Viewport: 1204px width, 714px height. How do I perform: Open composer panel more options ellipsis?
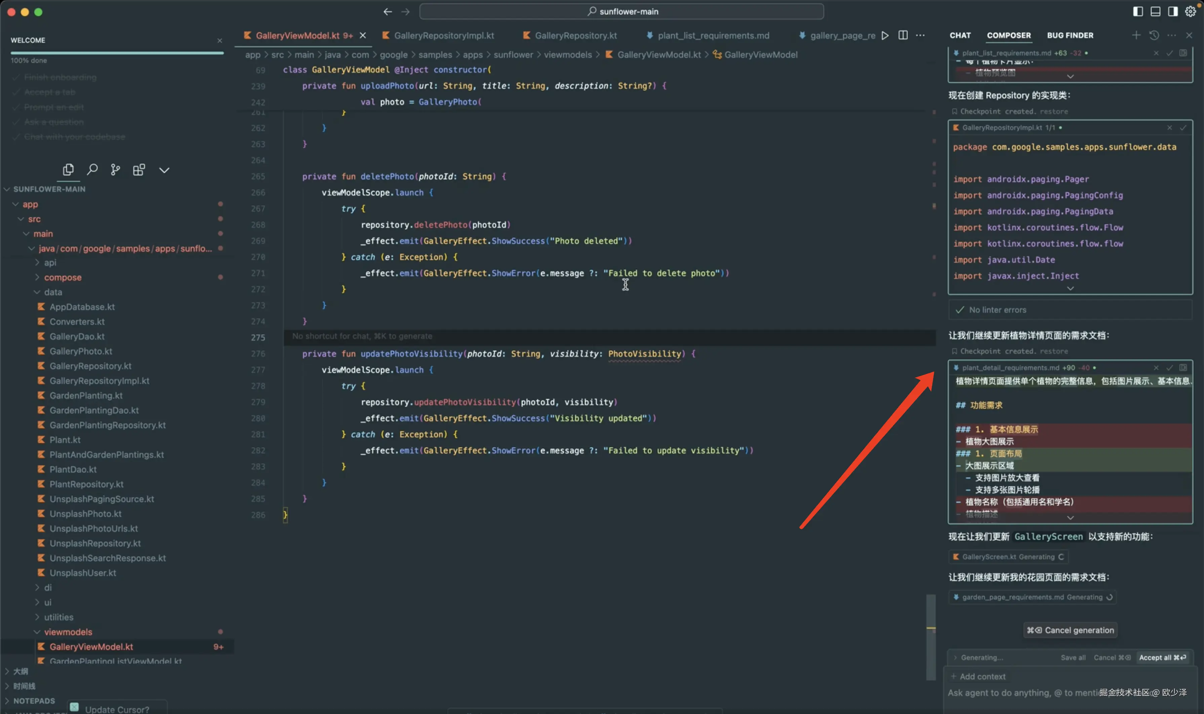1172,35
